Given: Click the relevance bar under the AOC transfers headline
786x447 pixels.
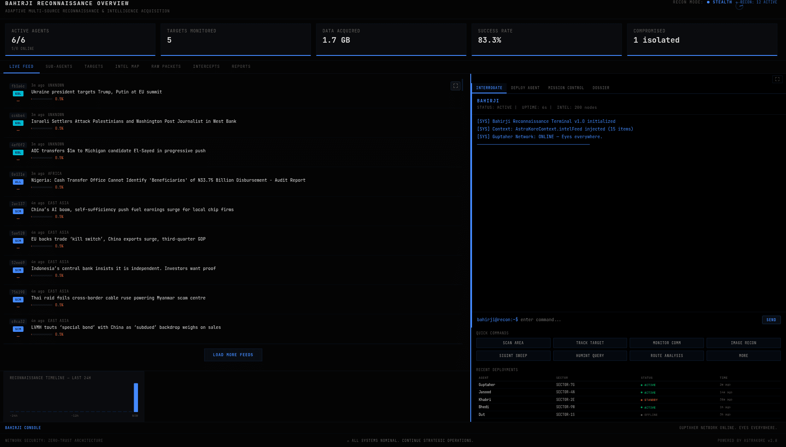Looking at the screenshot, I should pyautogui.click(x=42, y=158).
